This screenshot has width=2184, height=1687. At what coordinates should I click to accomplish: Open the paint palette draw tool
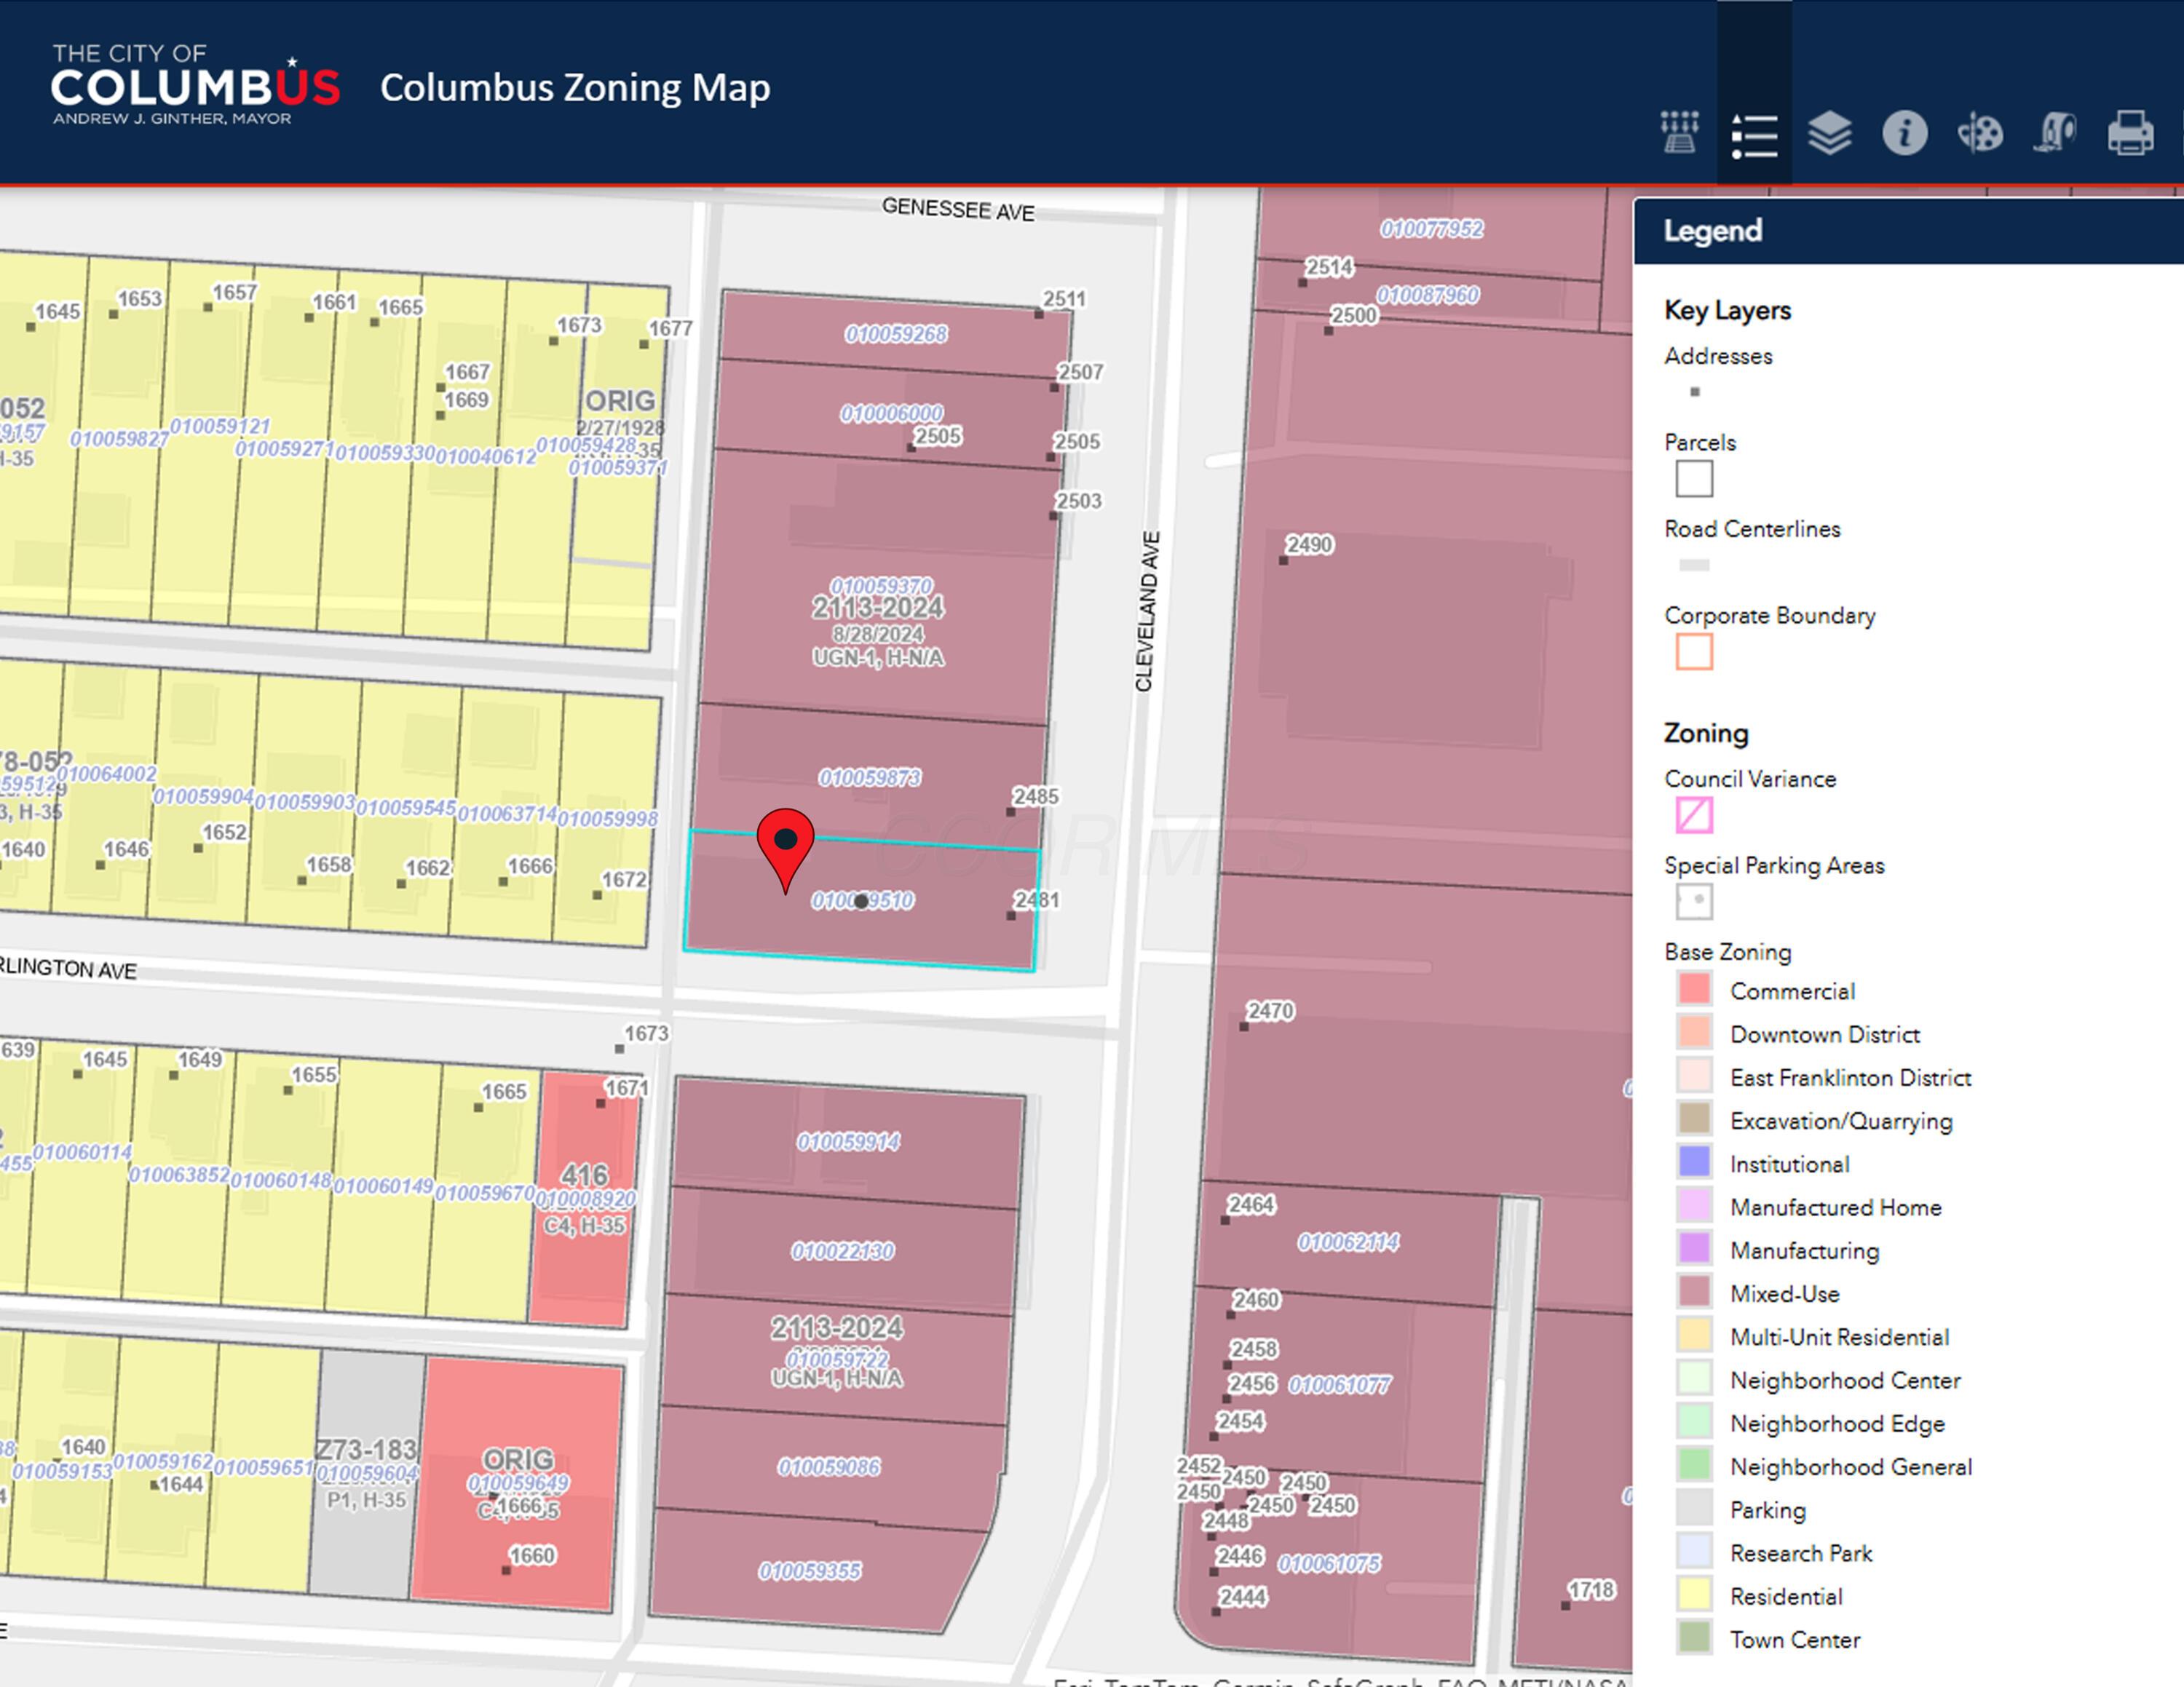[x=1979, y=133]
